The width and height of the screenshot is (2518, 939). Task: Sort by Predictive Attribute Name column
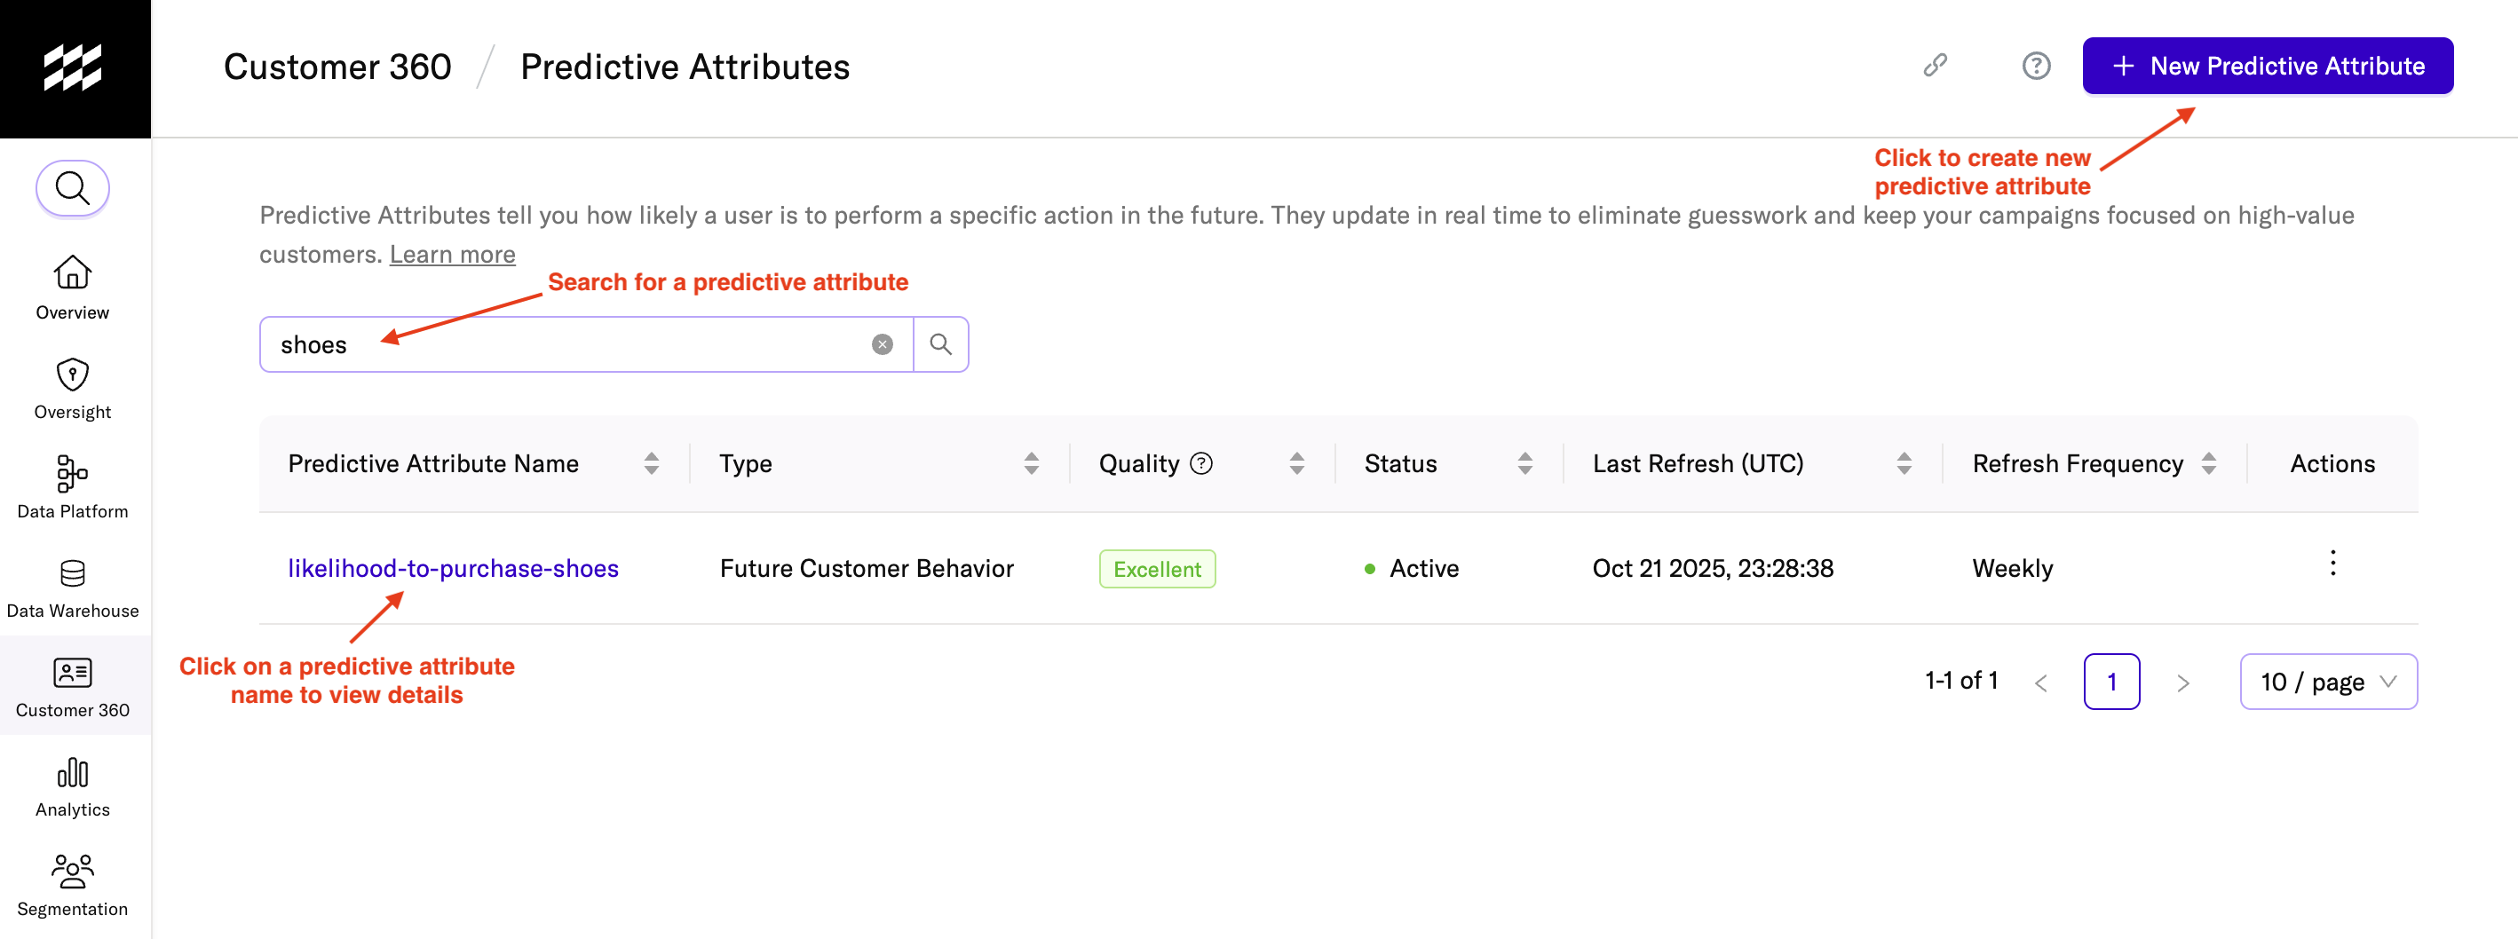click(651, 463)
